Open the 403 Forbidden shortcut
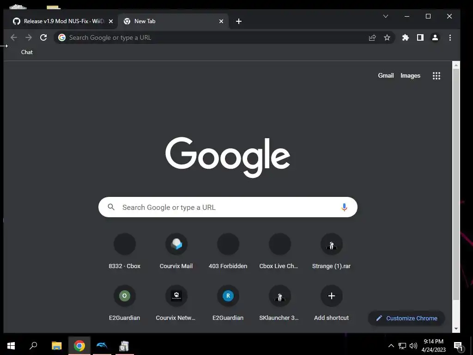 click(x=228, y=251)
